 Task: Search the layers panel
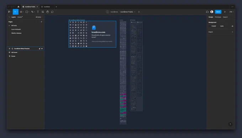[9, 17]
